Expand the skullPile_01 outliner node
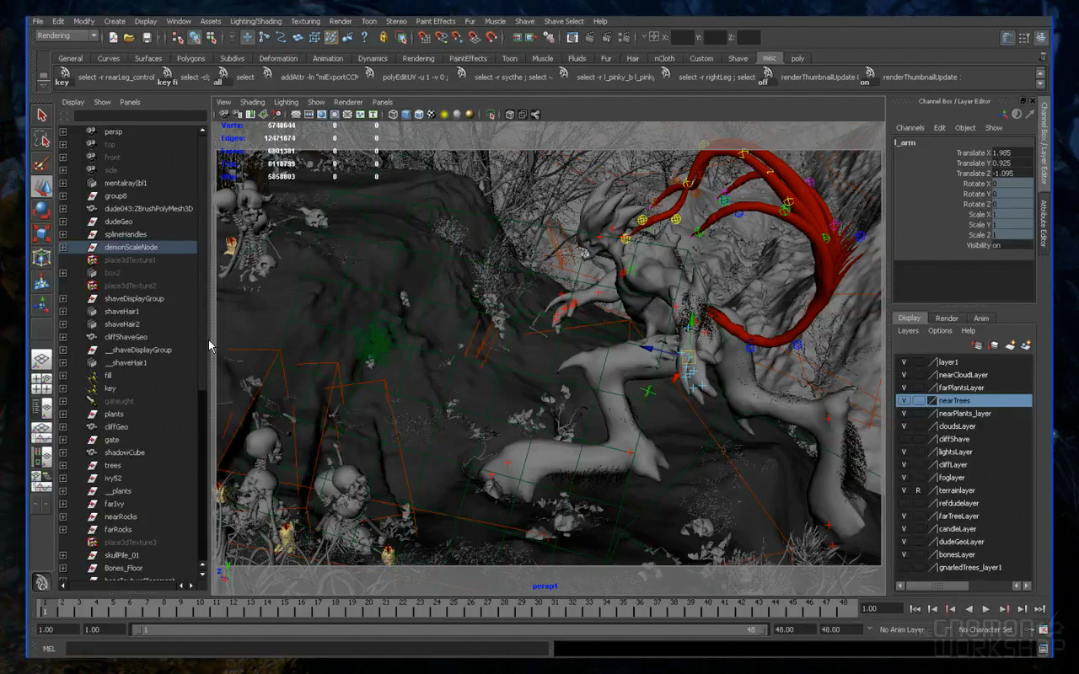The width and height of the screenshot is (1079, 674). pyautogui.click(x=63, y=555)
